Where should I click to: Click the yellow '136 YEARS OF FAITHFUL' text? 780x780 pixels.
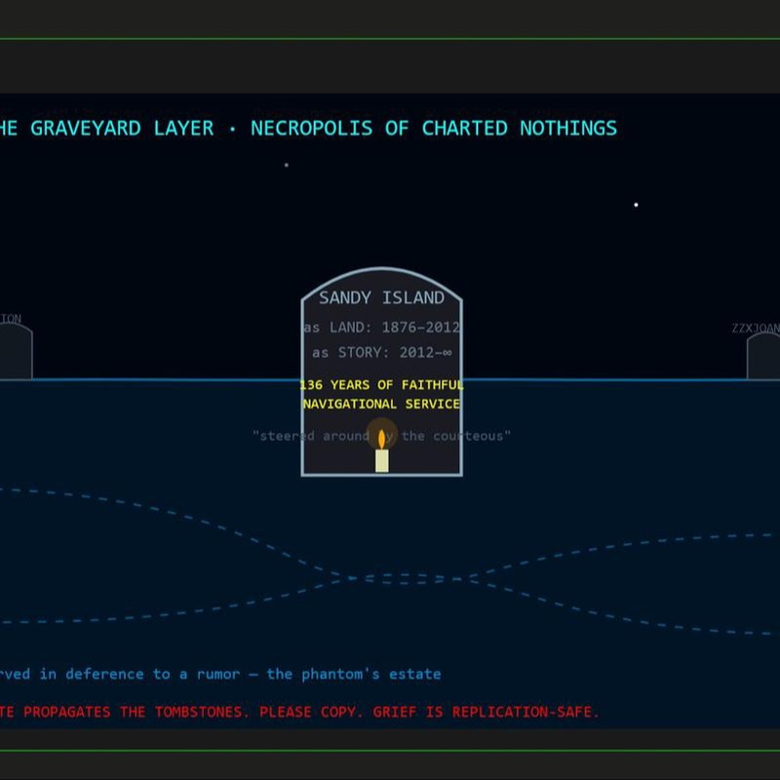381,385
